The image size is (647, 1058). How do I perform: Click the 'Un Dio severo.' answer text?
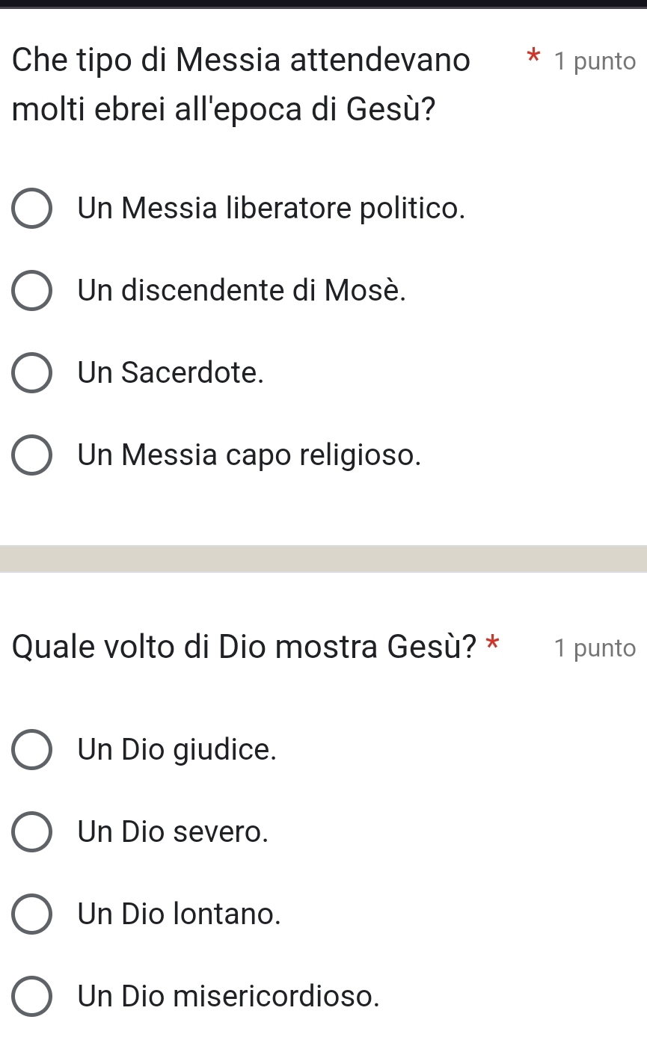coord(173,831)
